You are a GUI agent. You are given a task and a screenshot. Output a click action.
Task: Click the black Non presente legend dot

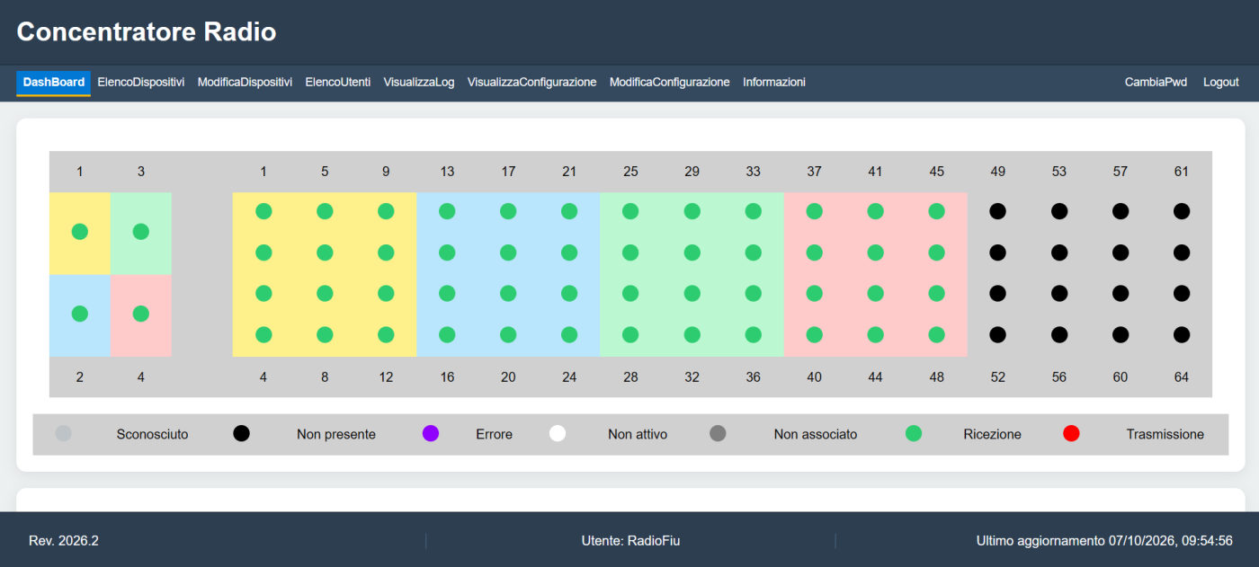point(241,434)
